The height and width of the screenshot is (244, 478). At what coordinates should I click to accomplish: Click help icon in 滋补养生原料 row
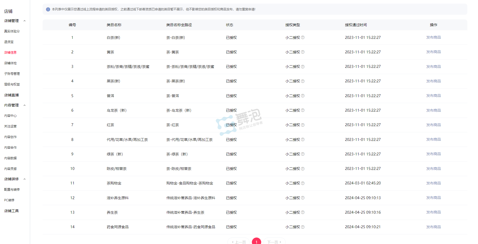click(303, 198)
